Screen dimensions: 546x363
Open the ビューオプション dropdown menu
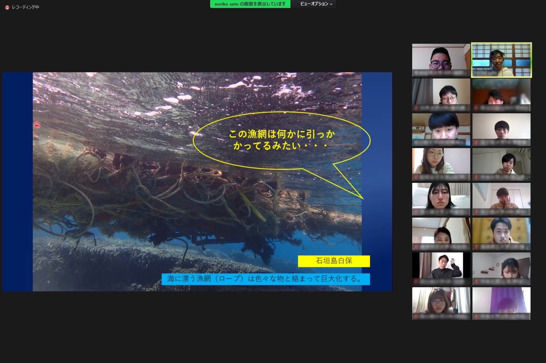[x=316, y=4]
